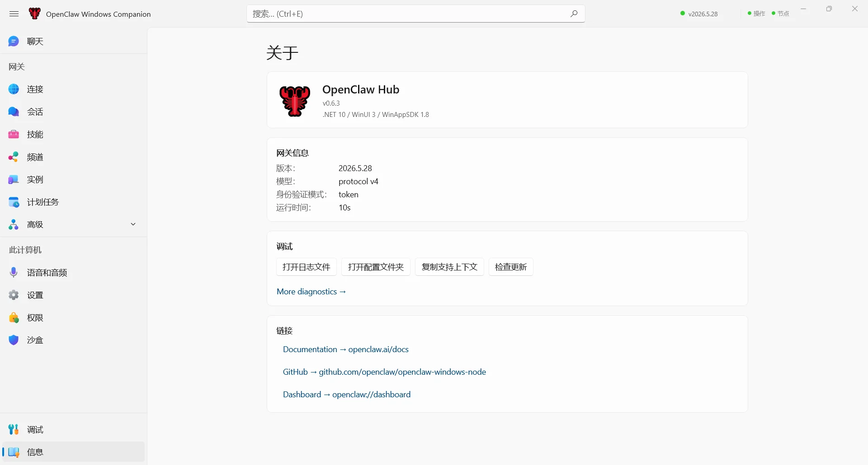Open the 频道 page
This screenshot has width=868, height=465.
click(x=74, y=157)
